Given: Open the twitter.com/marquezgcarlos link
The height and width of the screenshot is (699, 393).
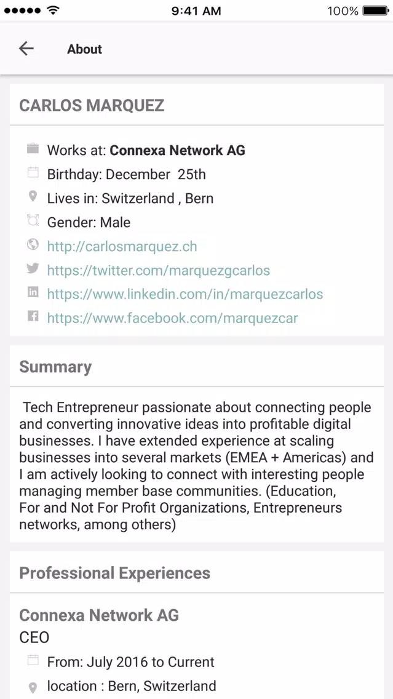Looking at the screenshot, I should coord(159,271).
